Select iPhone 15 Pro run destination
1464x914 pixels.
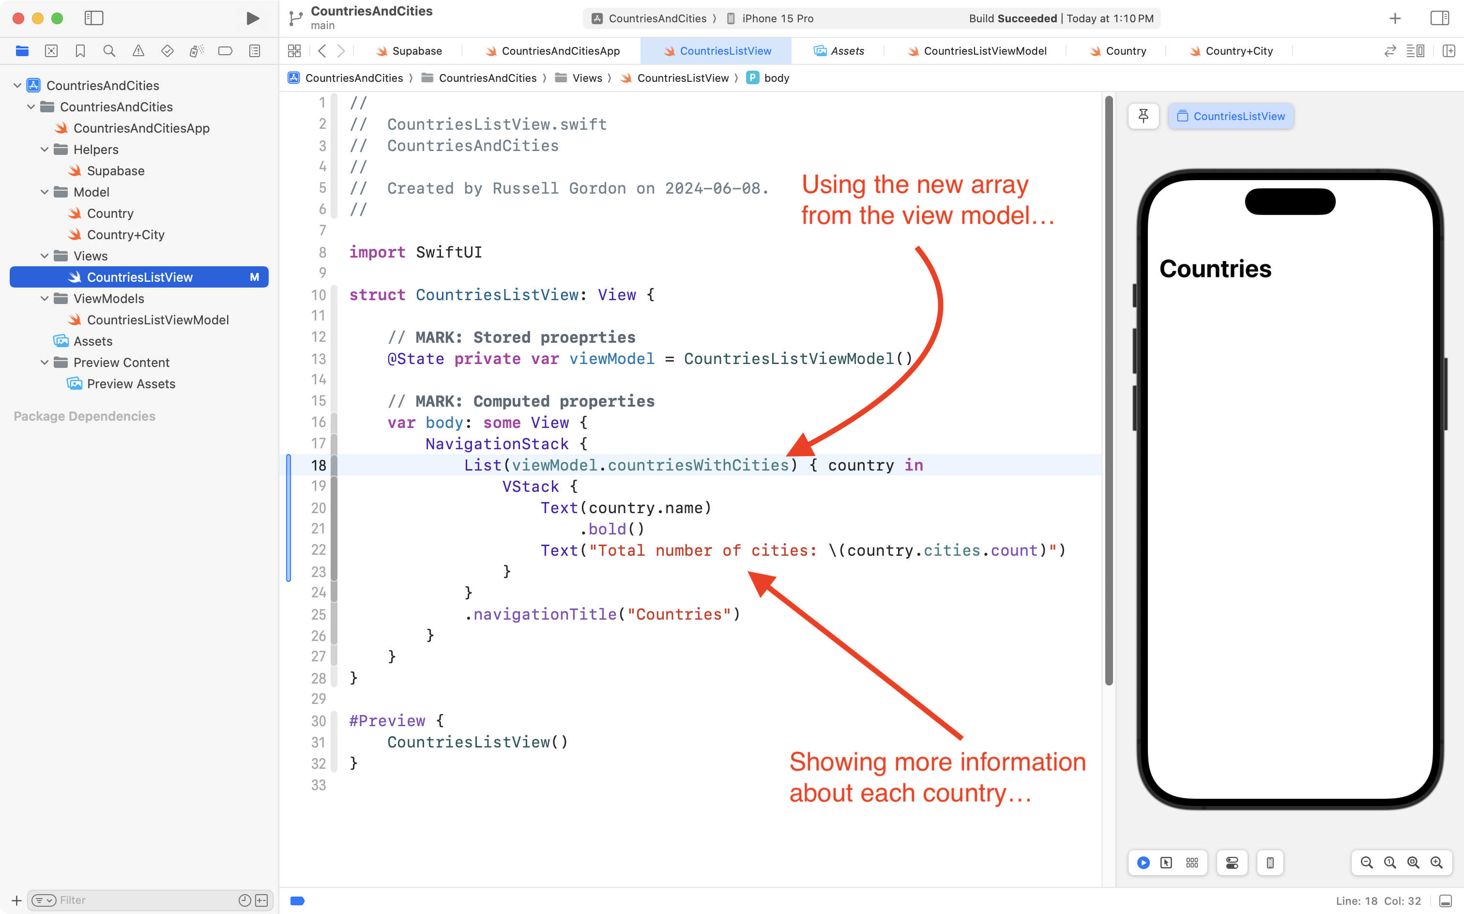coord(777,18)
